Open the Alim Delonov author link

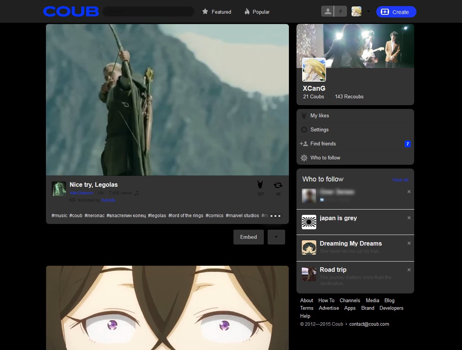[x=81, y=193]
